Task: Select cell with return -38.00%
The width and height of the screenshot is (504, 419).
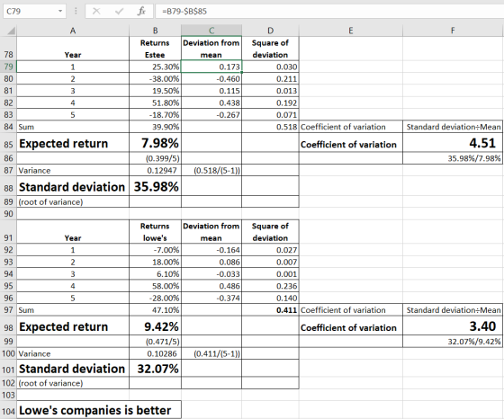Action: click(x=155, y=79)
